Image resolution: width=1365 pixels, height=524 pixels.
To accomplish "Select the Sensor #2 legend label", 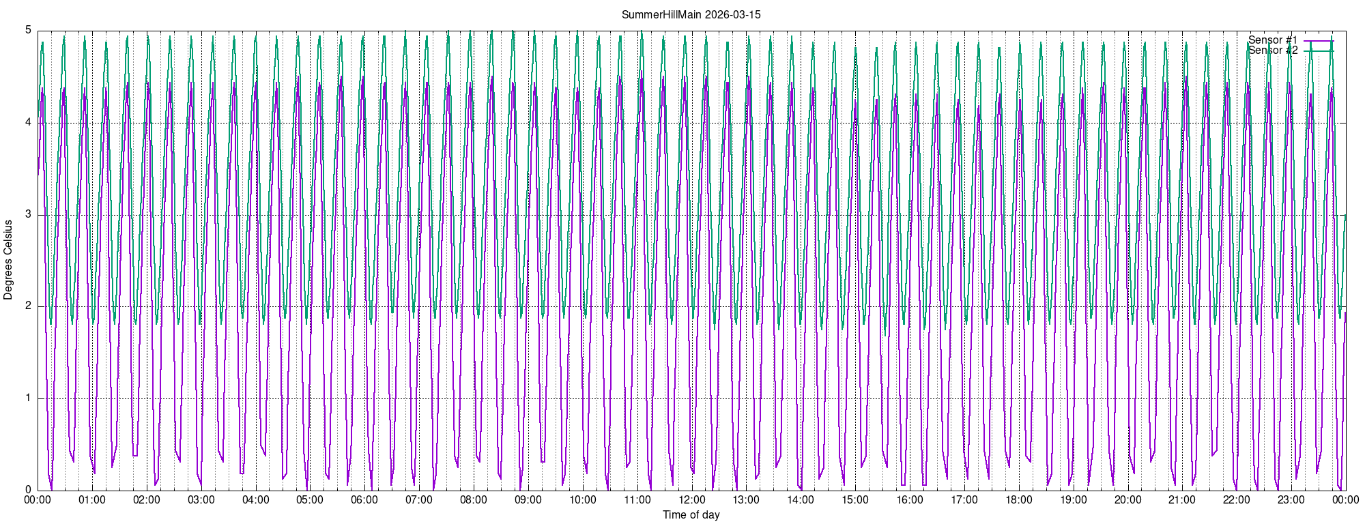I will 1272,50.
